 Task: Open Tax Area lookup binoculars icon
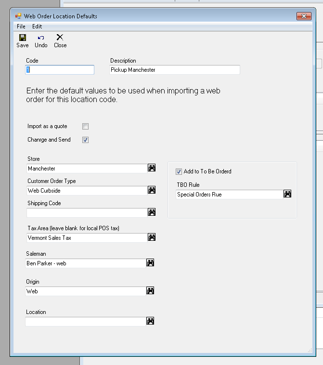pos(152,237)
